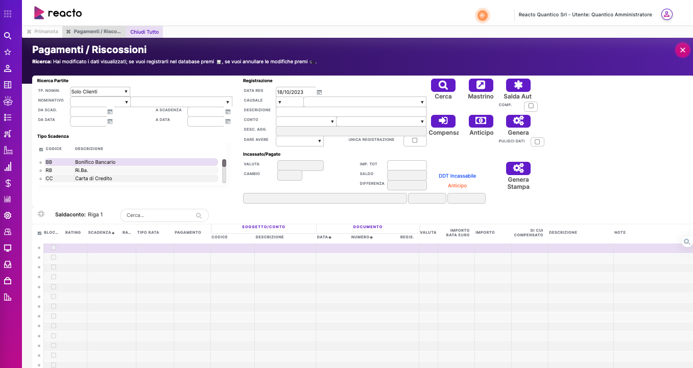This screenshot has width=693, height=368.
Task: Toggle select-all checkbox in Tipo Scadenza header
Action: [41, 150]
